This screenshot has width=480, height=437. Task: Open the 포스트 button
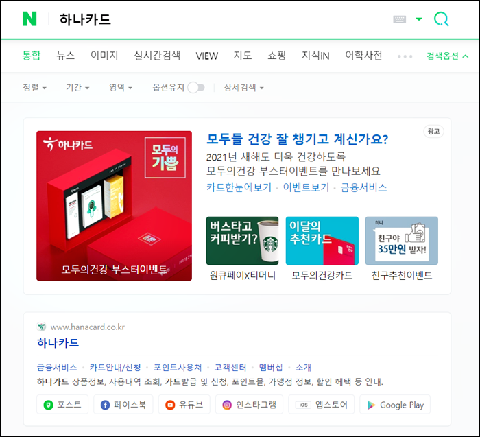click(62, 405)
